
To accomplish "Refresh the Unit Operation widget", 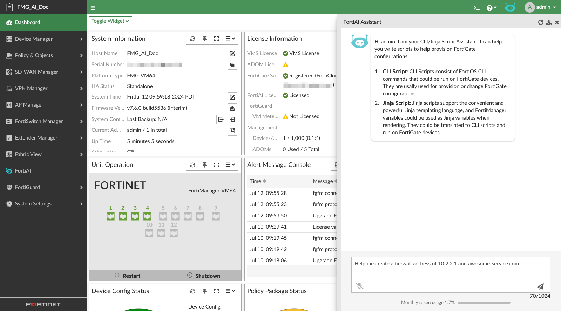I will 192,165.
